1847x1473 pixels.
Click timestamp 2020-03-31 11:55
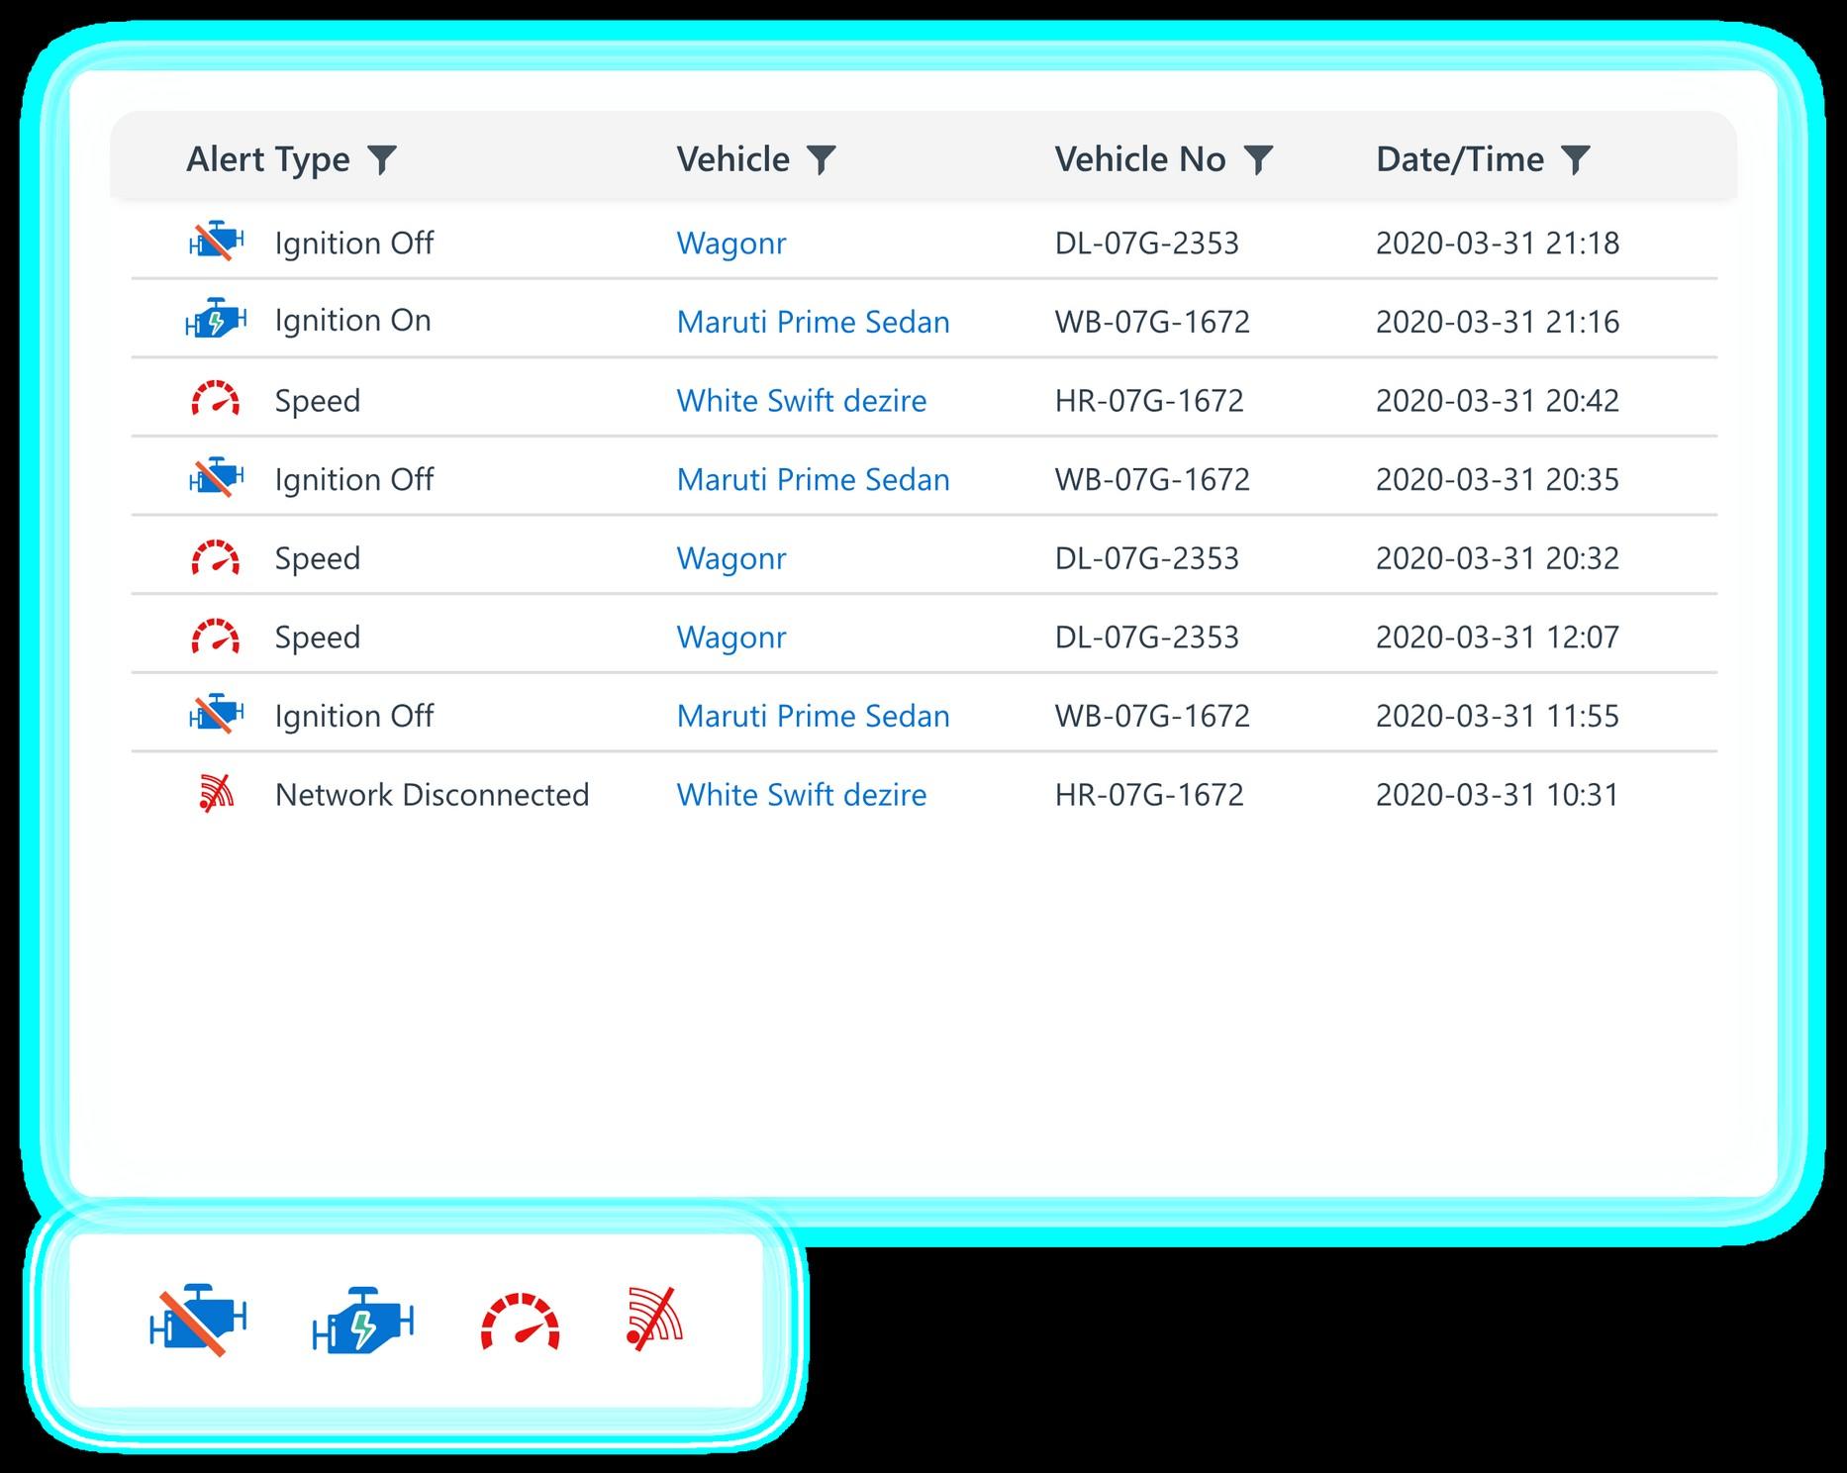coord(1498,716)
